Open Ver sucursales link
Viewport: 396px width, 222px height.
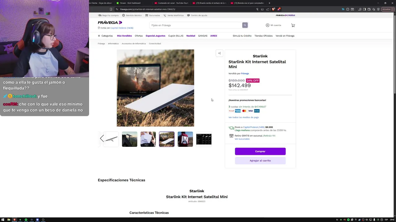[x=242, y=139]
